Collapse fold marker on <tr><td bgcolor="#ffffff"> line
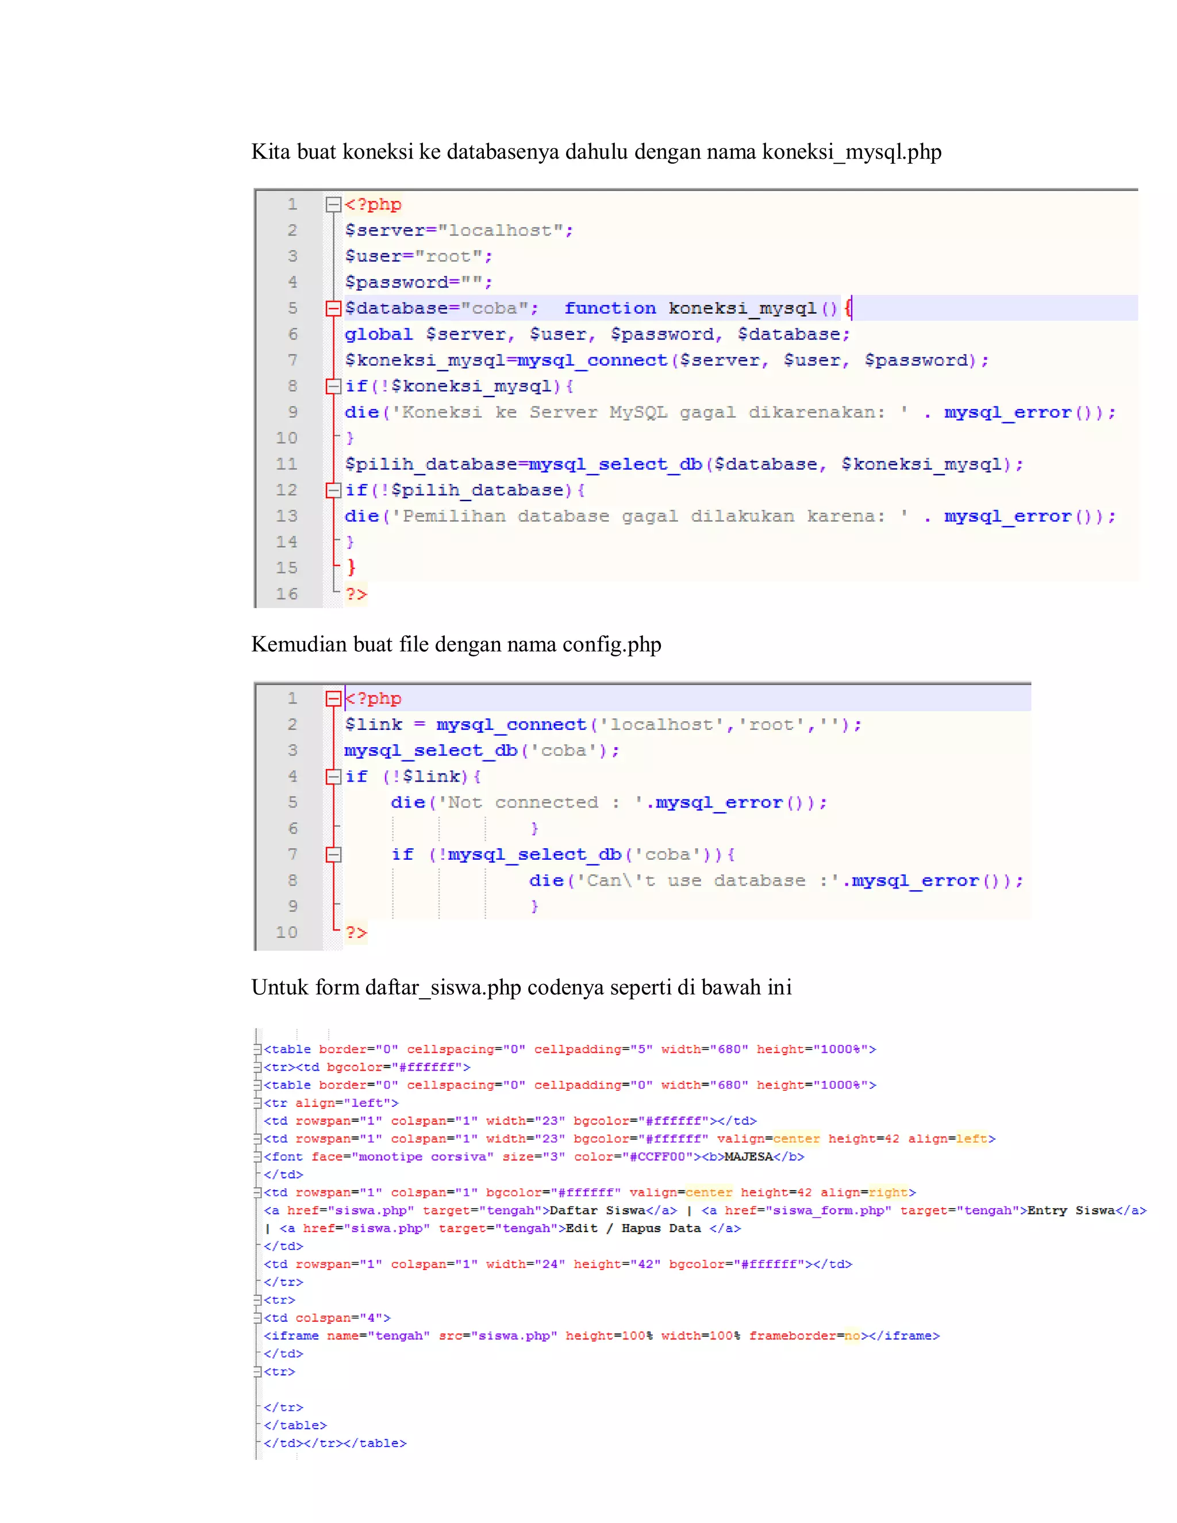The height and width of the screenshot is (1523, 1177). (x=257, y=1068)
